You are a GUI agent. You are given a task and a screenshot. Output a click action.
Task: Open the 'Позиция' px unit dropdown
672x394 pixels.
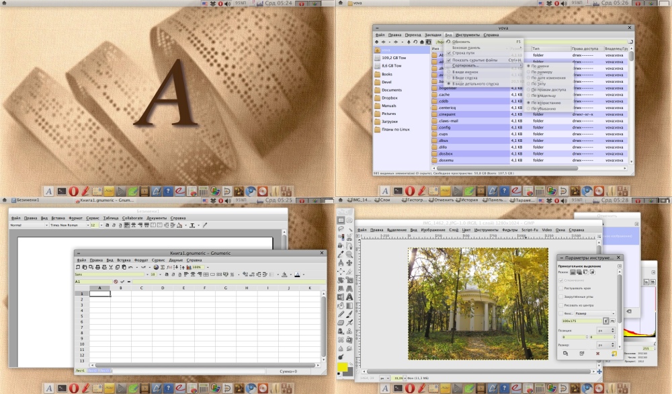click(606, 331)
